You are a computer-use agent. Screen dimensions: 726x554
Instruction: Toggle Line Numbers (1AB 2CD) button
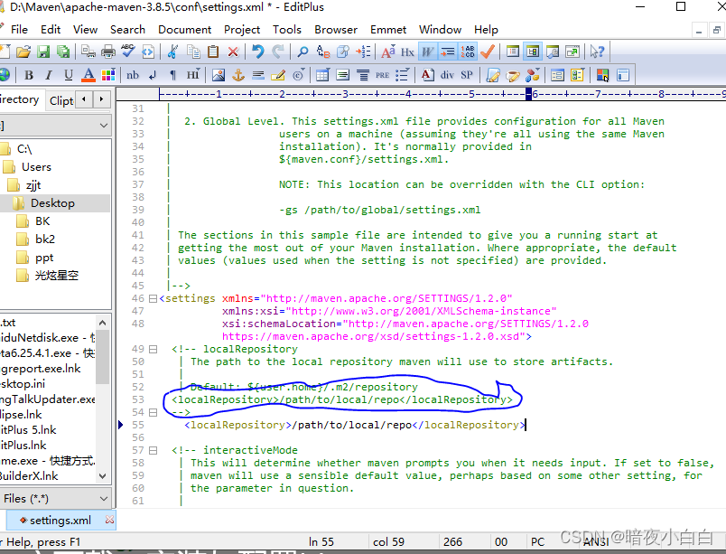[x=468, y=52]
